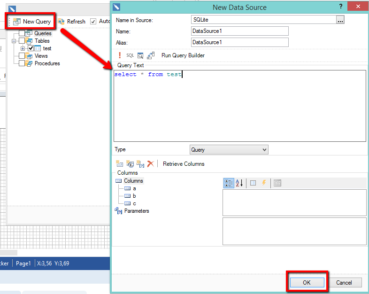Check the Tables tree checkbox
This screenshot has height=294, width=369.
coord(22,41)
